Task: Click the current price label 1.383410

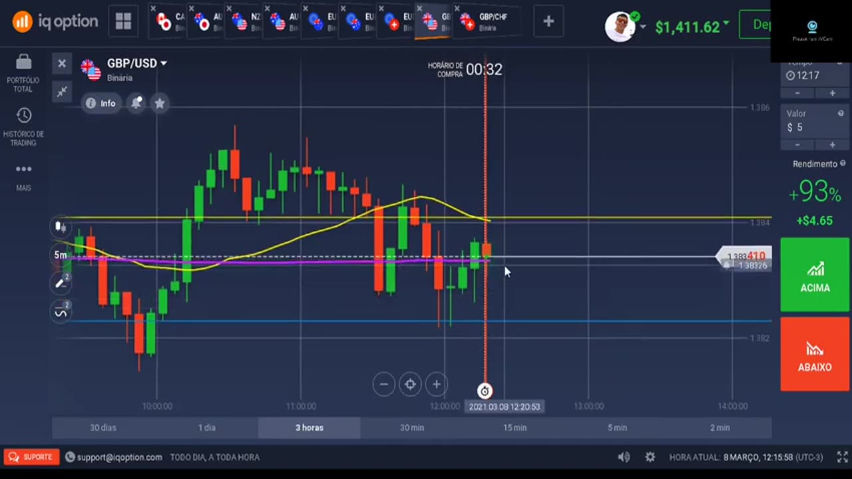Action: (x=745, y=256)
